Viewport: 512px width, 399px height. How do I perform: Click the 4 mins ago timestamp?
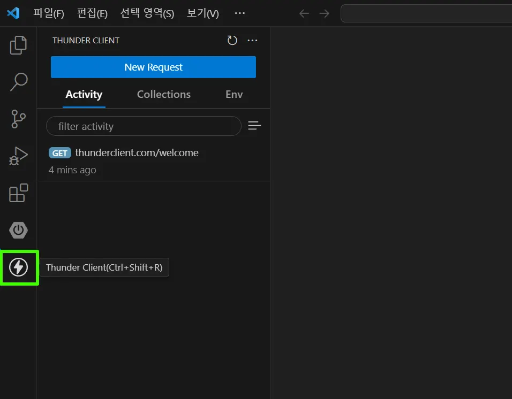click(72, 170)
